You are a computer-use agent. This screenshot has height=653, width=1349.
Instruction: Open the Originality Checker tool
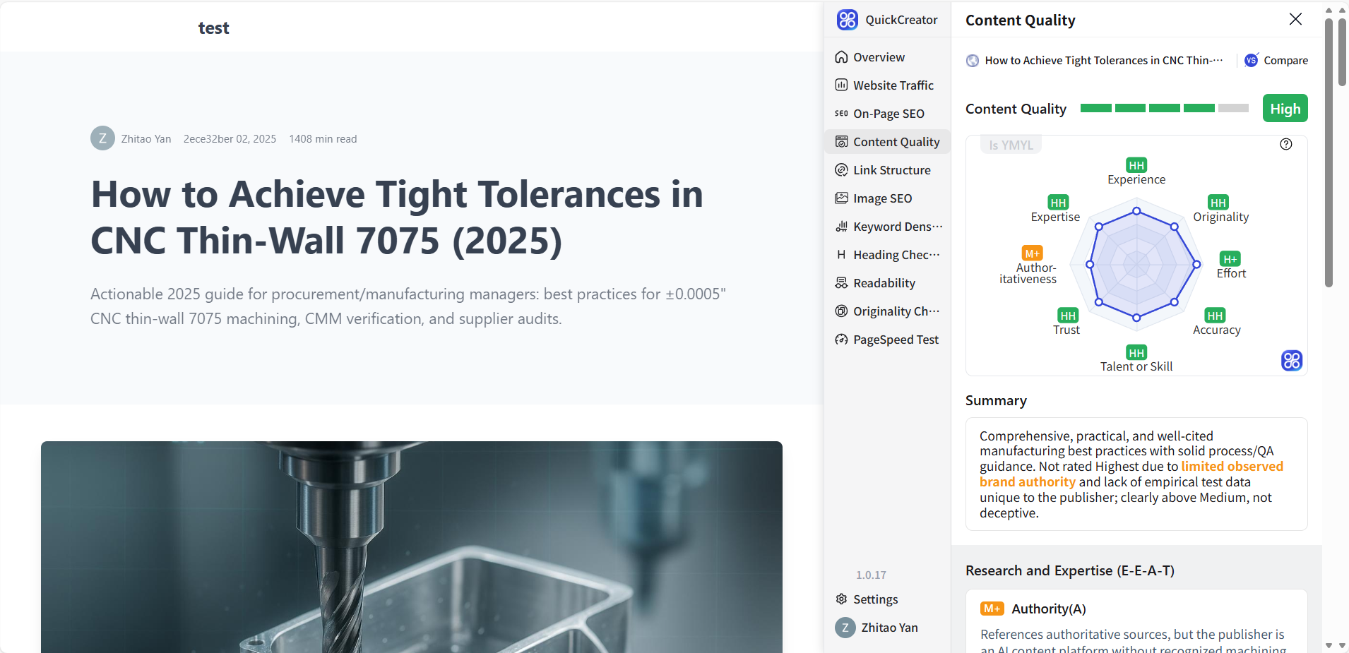(896, 311)
